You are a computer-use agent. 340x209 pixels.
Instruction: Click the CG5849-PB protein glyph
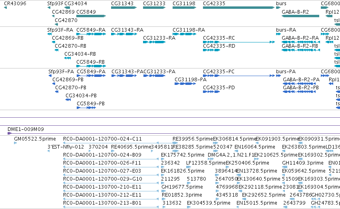pyautogui.click(x=86, y=108)
